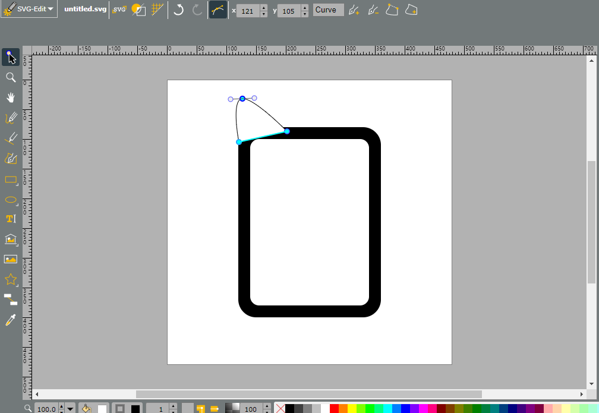599x413 pixels.
Task: Toggle the grid display
Action: click(x=157, y=9)
